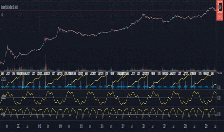Click the 2015 label on time axis
The height and width of the screenshot is (132, 224).
(81, 126)
